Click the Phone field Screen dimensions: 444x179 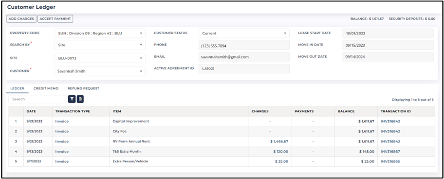click(244, 45)
